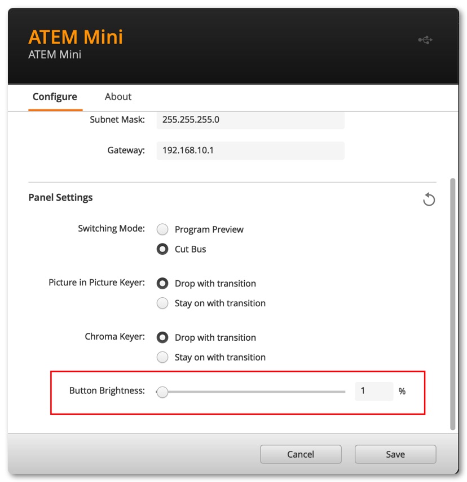The image size is (467, 482).
Task: Set Chroma Keyer to Stay on with transition
Action: (162, 357)
